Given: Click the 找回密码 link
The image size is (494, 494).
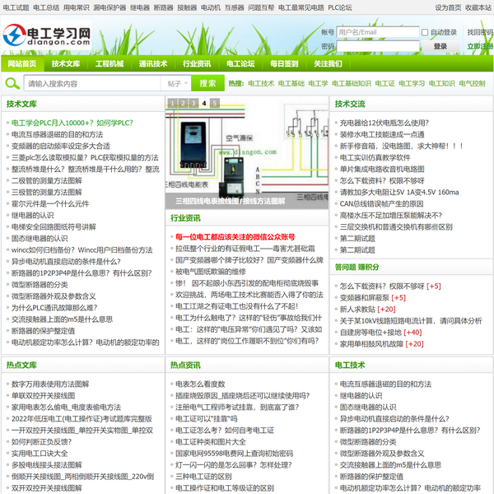Looking at the screenshot, I should pos(480,33).
